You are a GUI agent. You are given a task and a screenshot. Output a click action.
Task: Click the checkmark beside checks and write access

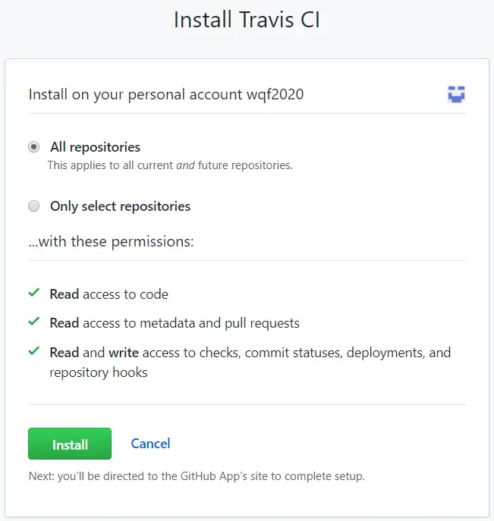coord(33,351)
